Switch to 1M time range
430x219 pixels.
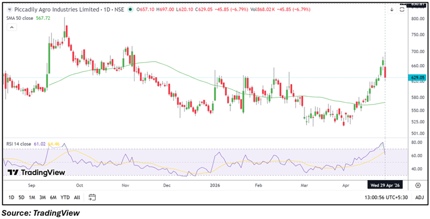click(32, 198)
